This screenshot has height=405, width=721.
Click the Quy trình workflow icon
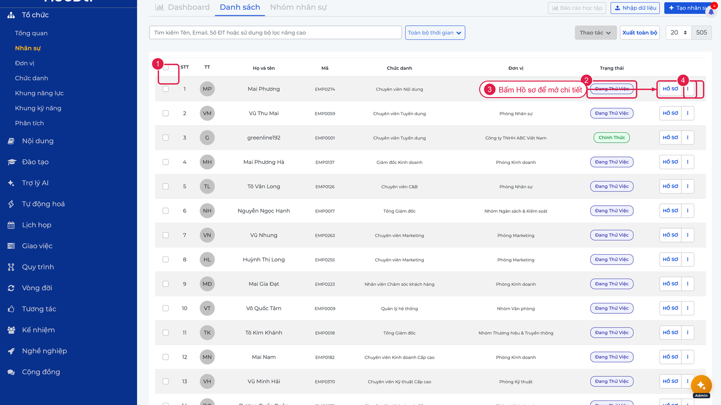(x=11, y=267)
